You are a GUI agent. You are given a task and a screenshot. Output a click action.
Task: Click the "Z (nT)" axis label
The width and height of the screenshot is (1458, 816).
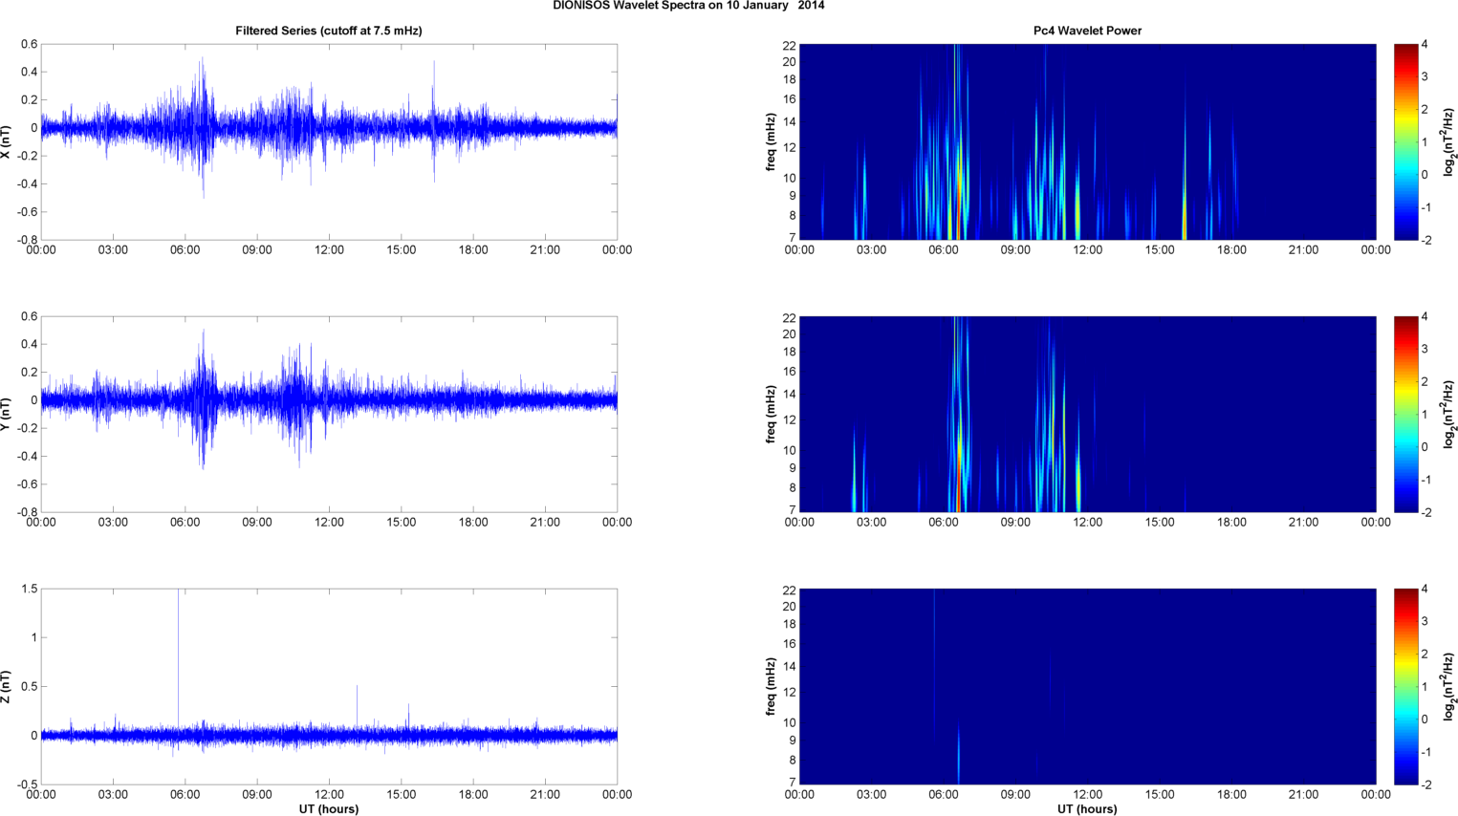[x=7, y=686]
